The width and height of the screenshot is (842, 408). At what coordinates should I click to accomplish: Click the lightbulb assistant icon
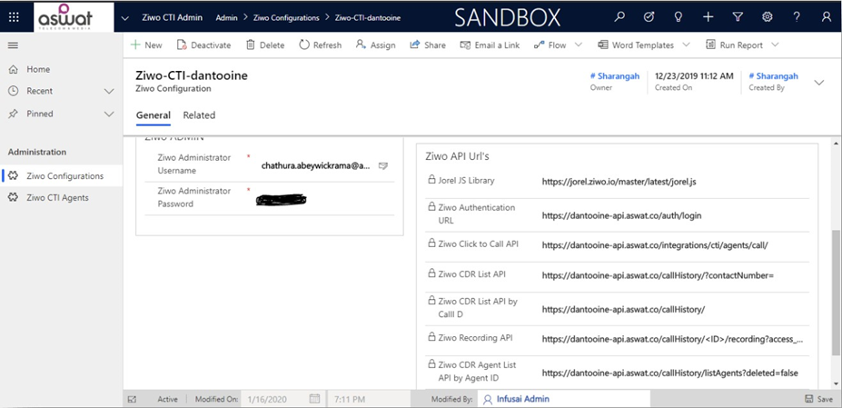(679, 17)
